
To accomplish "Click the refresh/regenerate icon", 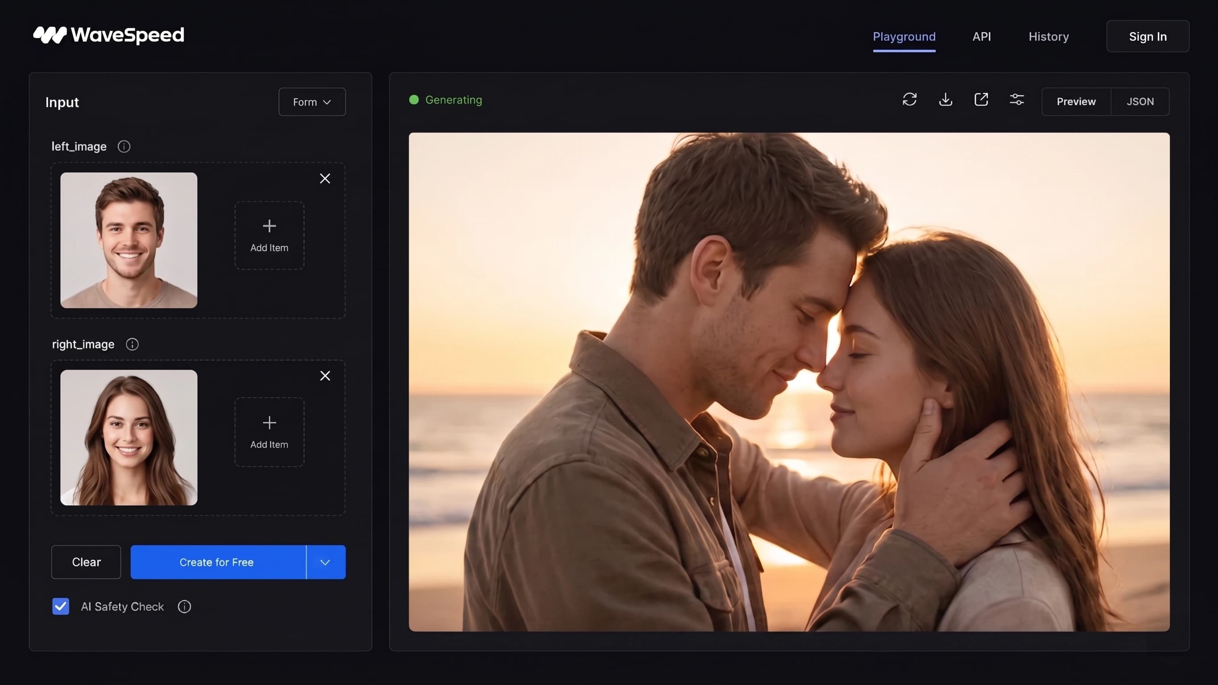I will [909, 99].
